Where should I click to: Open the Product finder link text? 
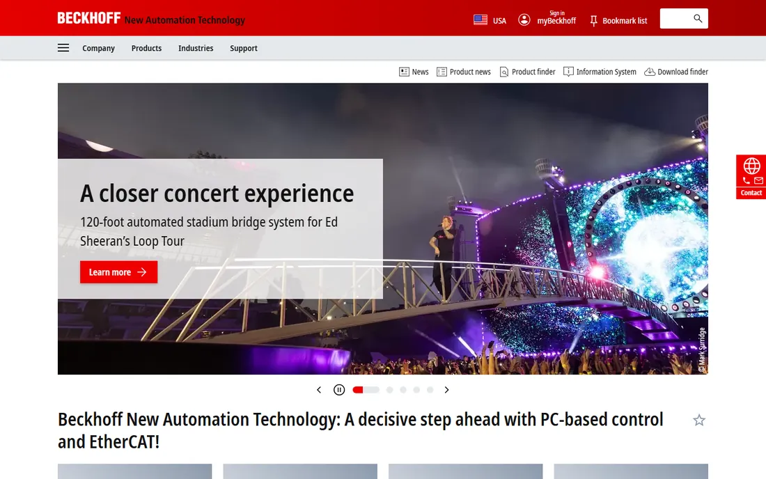[533, 72]
